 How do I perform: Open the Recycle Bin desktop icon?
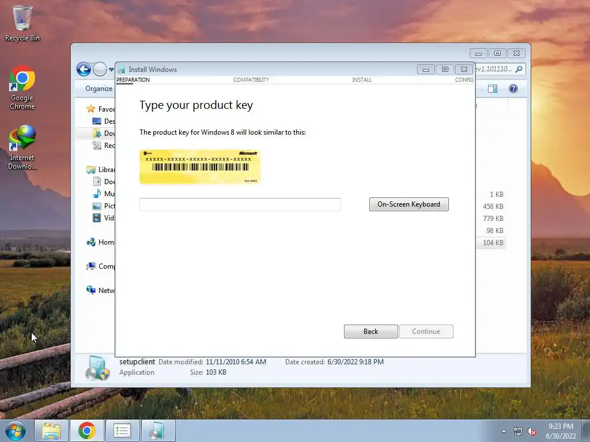coord(22,23)
